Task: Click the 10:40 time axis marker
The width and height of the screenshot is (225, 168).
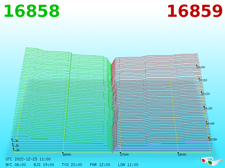Action: coord(210,123)
